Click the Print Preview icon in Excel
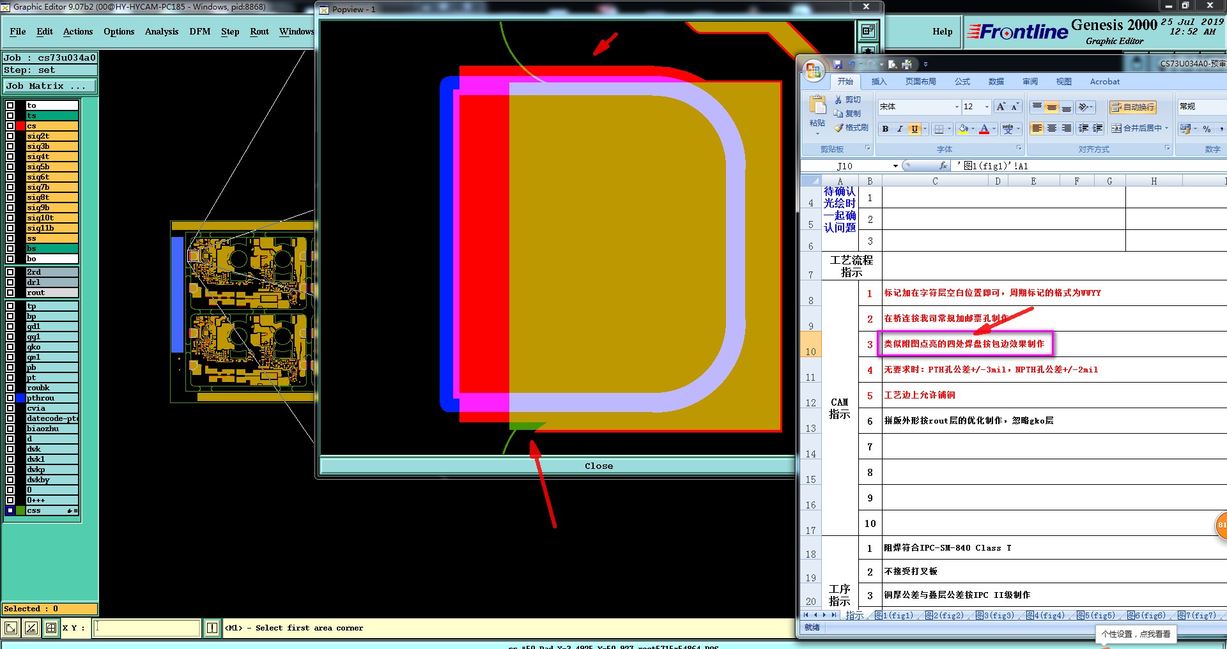The image size is (1227, 649). click(893, 65)
